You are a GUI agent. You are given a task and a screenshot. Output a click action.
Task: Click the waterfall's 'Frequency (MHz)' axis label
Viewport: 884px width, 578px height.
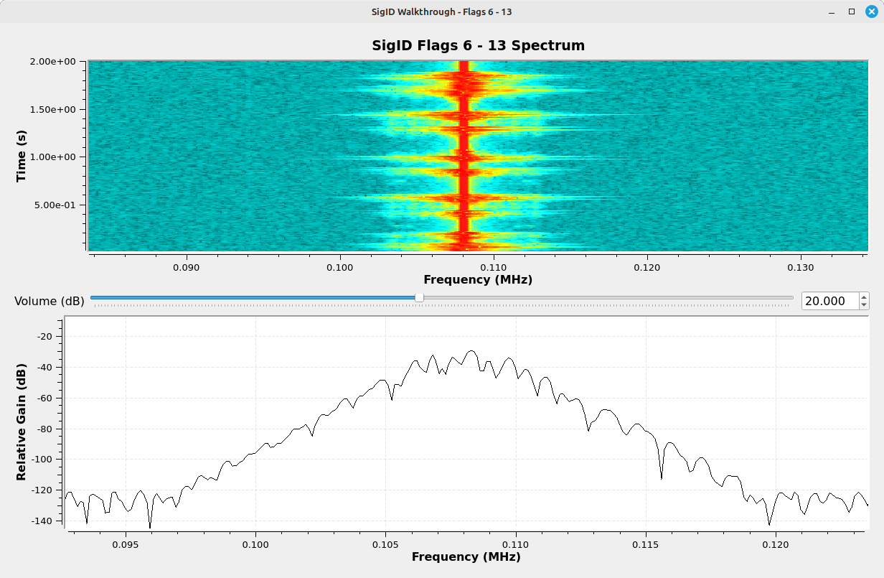pyautogui.click(x=478, y=279)
